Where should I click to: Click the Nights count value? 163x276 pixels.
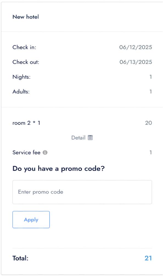[x=151, y=77]
